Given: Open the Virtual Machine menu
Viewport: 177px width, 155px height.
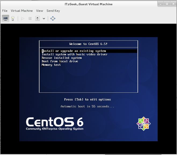Looking at the screenshot, I should [22, 11].
